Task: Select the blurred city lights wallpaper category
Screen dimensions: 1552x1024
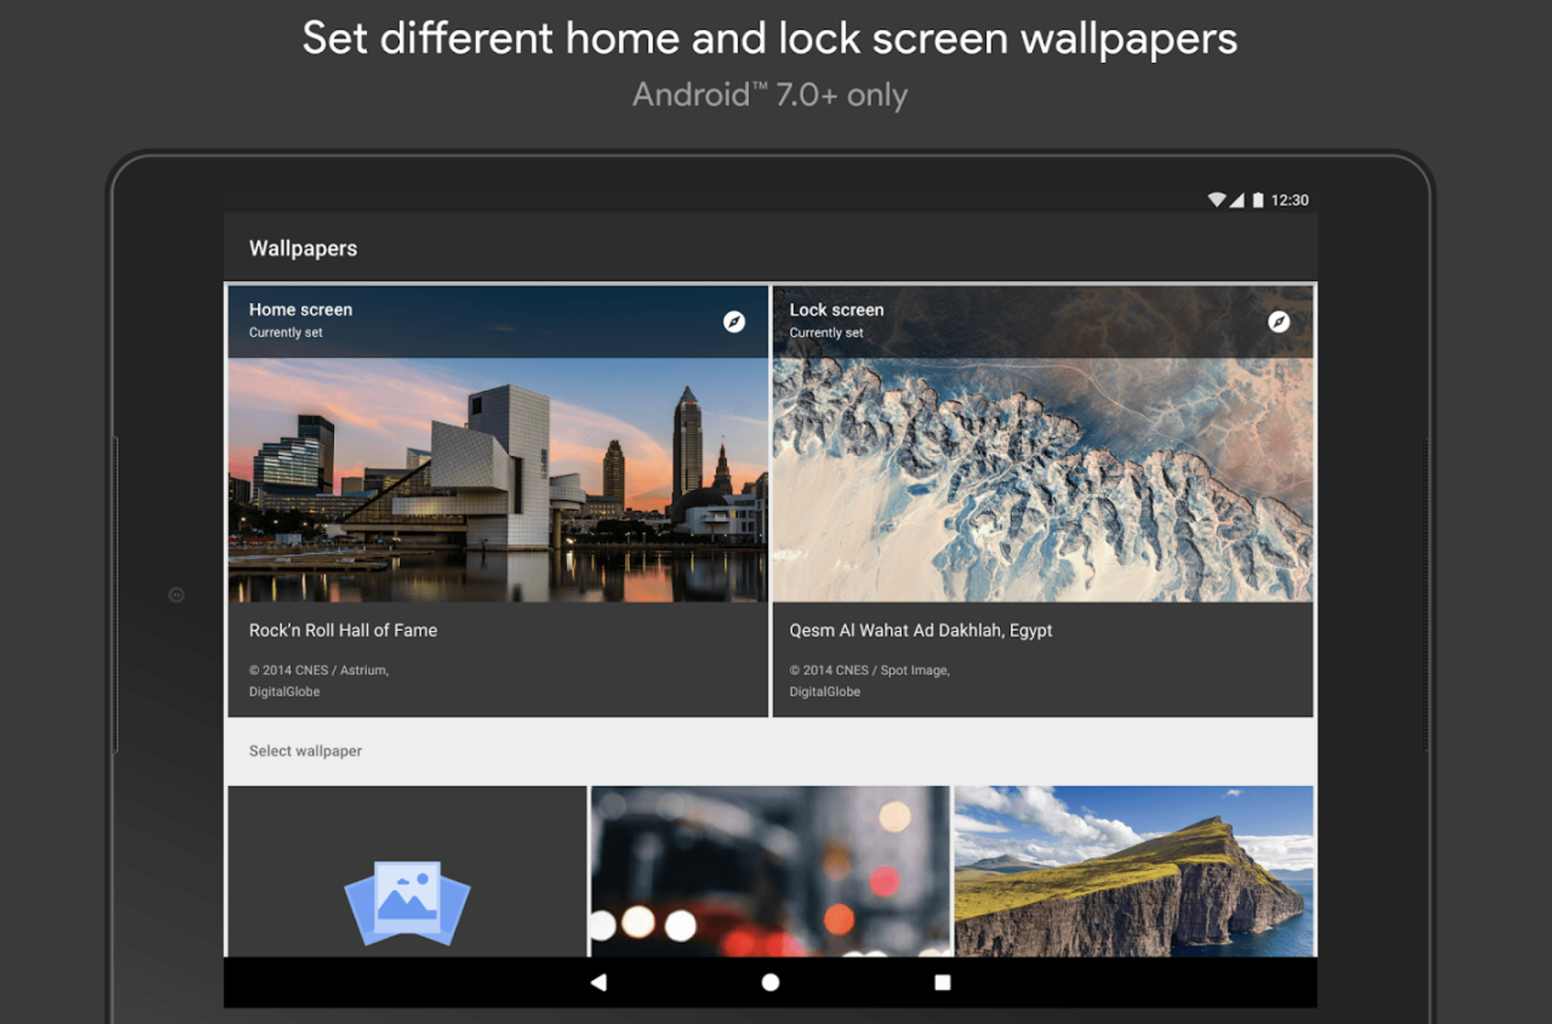Action: click(770, 872)
